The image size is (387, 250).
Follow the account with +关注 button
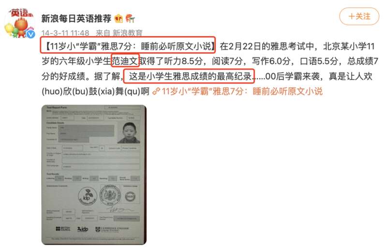point(359,16)
